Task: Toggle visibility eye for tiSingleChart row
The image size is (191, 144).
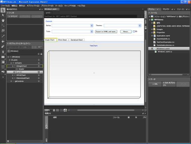Action: tap(39, 66)
